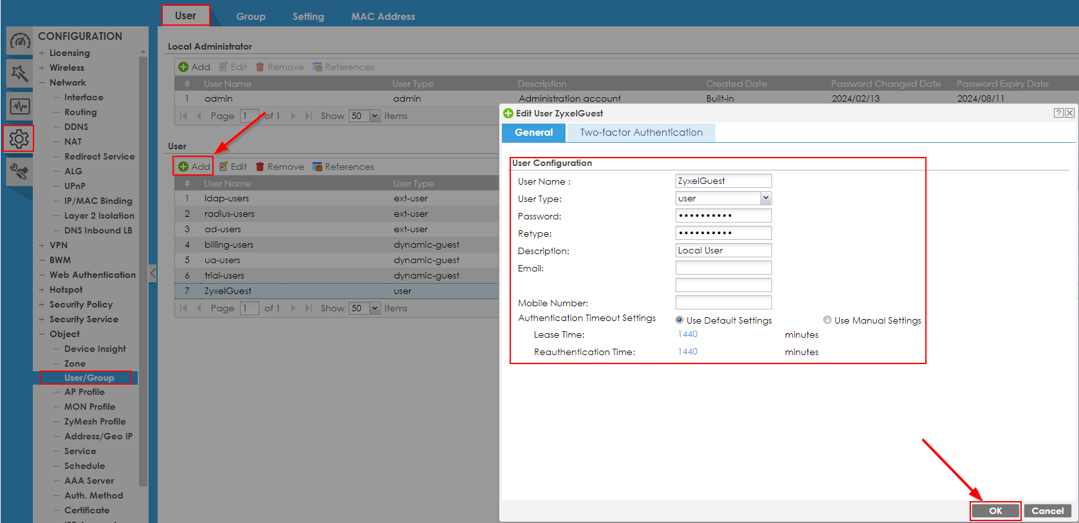Open the Monitor waveform icon
Screen dimensions: 1079x523
click(x=19, y=106)
